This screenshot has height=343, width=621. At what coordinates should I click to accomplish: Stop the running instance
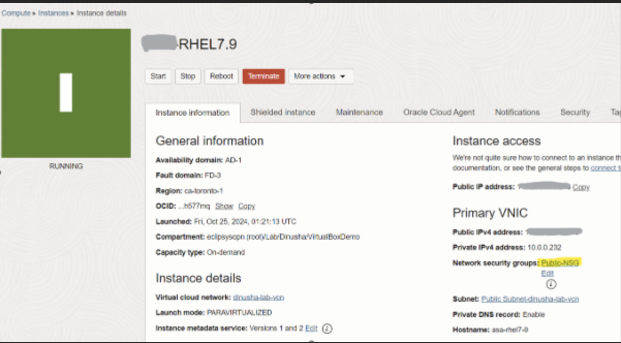click(188, 76)
